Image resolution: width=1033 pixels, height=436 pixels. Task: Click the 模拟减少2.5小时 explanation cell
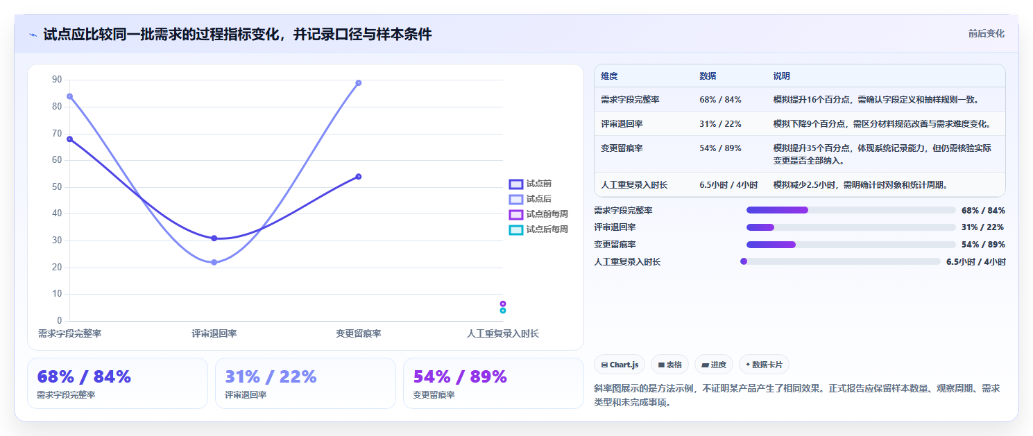860,185
